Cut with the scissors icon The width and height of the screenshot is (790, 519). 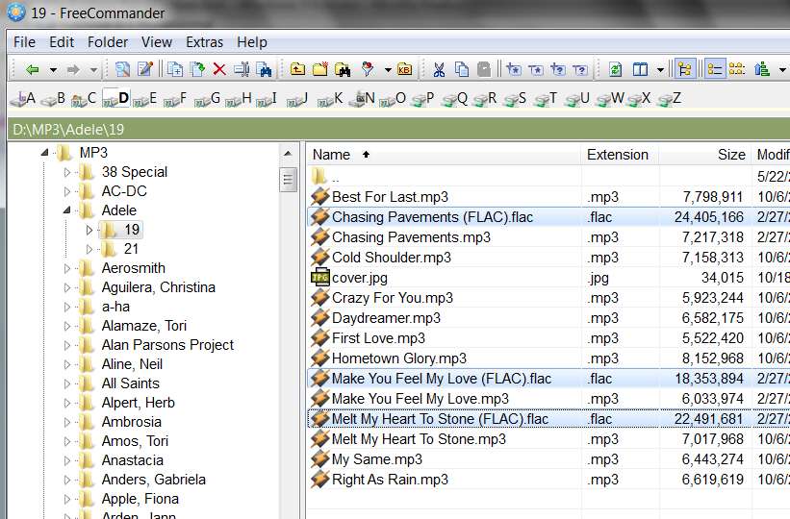[x=439, y=69]
